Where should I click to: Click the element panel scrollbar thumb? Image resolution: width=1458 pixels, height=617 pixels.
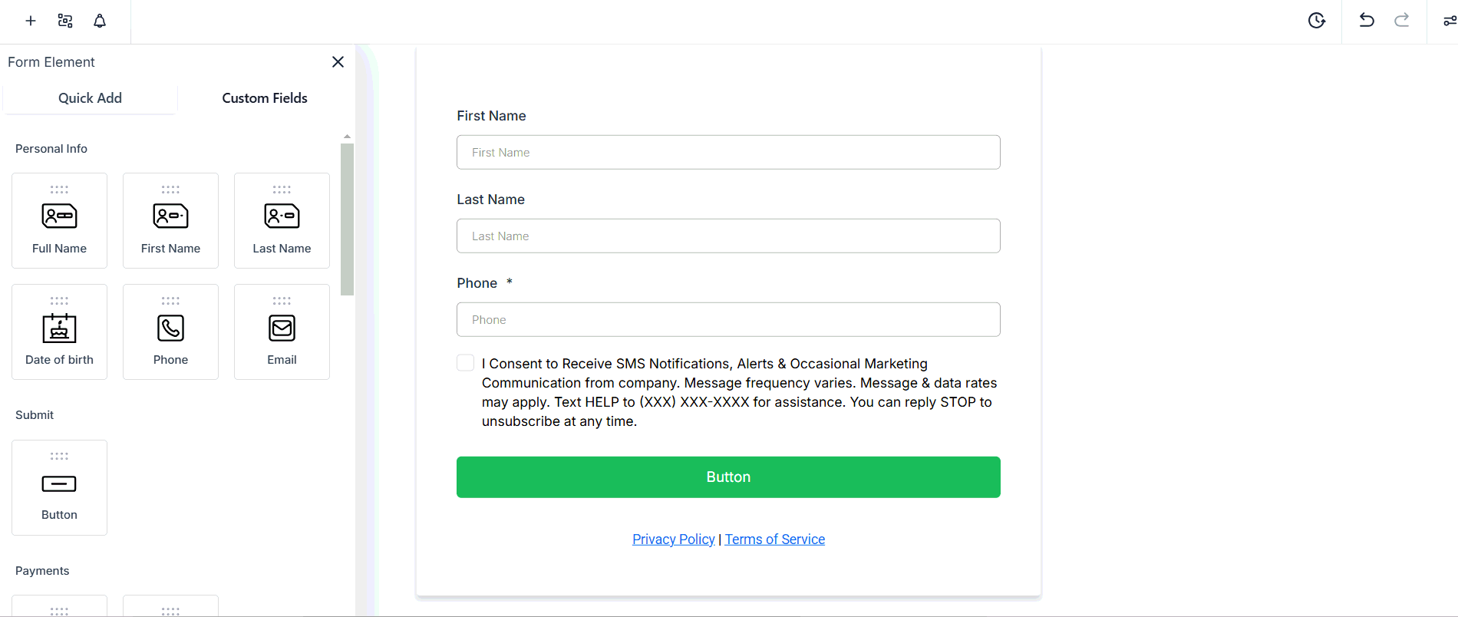pyautogui.click(x=347, y=219)
